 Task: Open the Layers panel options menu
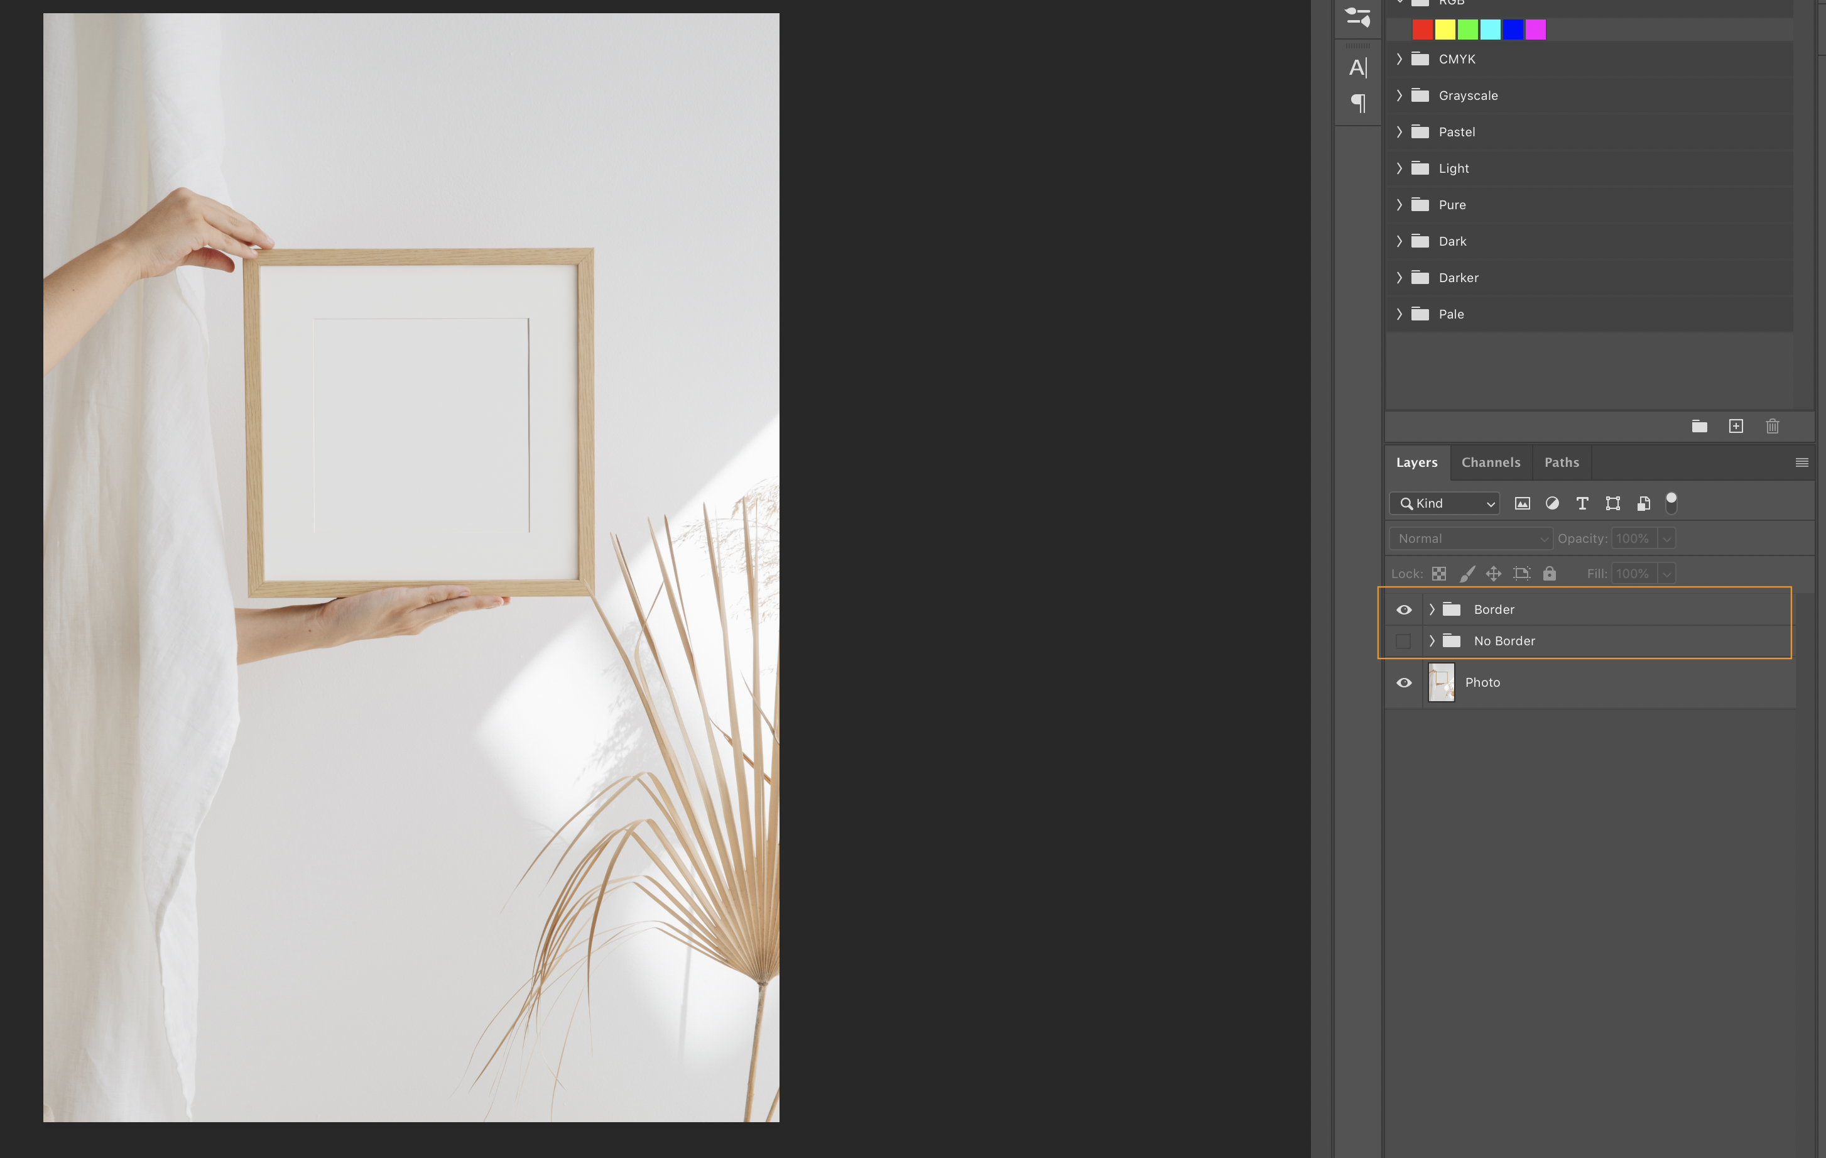1802,462
